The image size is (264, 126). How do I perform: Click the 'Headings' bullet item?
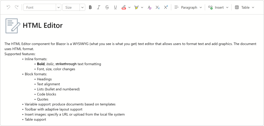(x=44, y=79)
